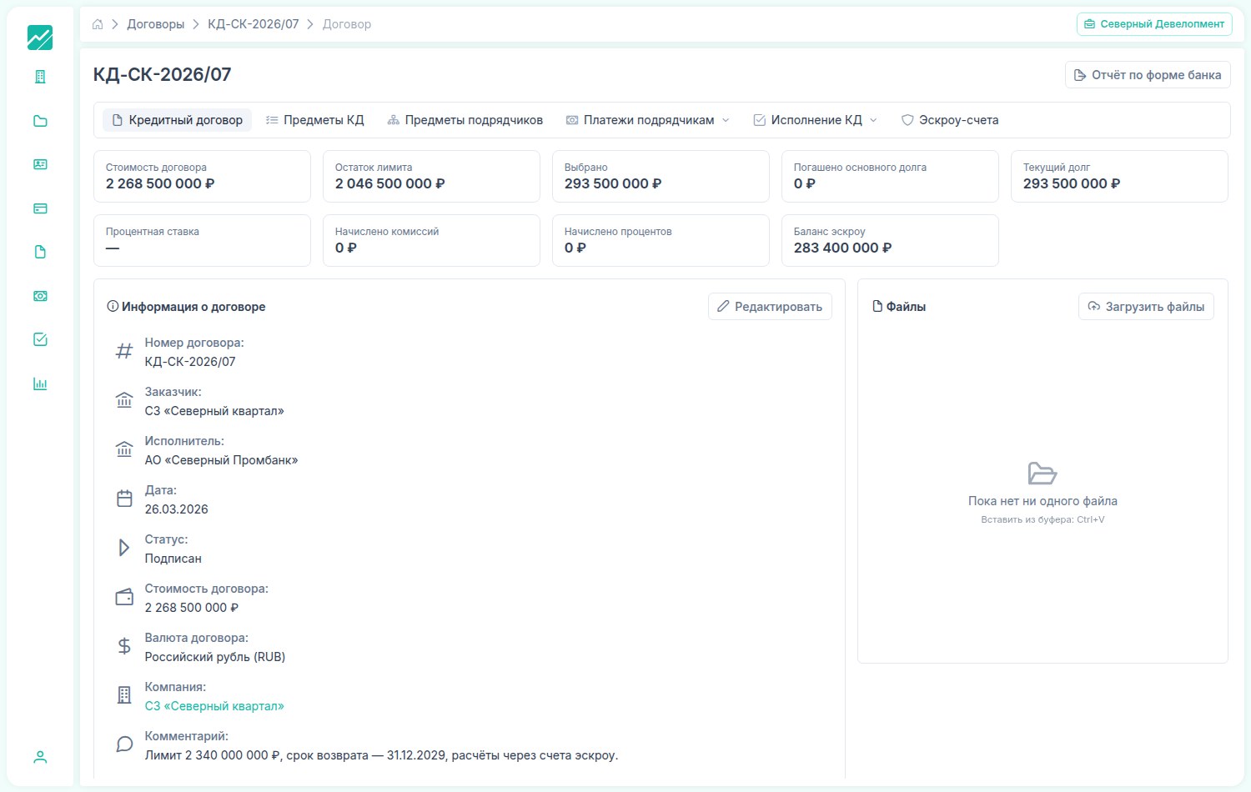Click the banknote icon in the sidebar
The width and height of the screenshot is (1251, 792).
(x=40, y=296)
